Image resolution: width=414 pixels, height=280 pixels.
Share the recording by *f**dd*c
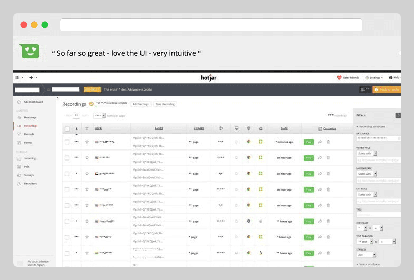tap(320, 237)
